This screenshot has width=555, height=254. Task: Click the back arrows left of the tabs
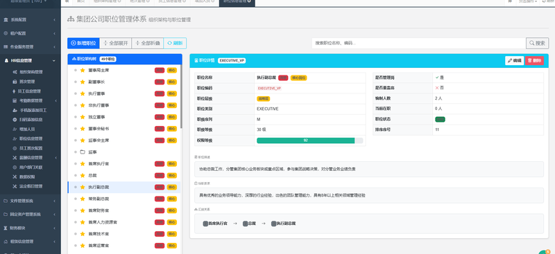[x=67, y=1]
